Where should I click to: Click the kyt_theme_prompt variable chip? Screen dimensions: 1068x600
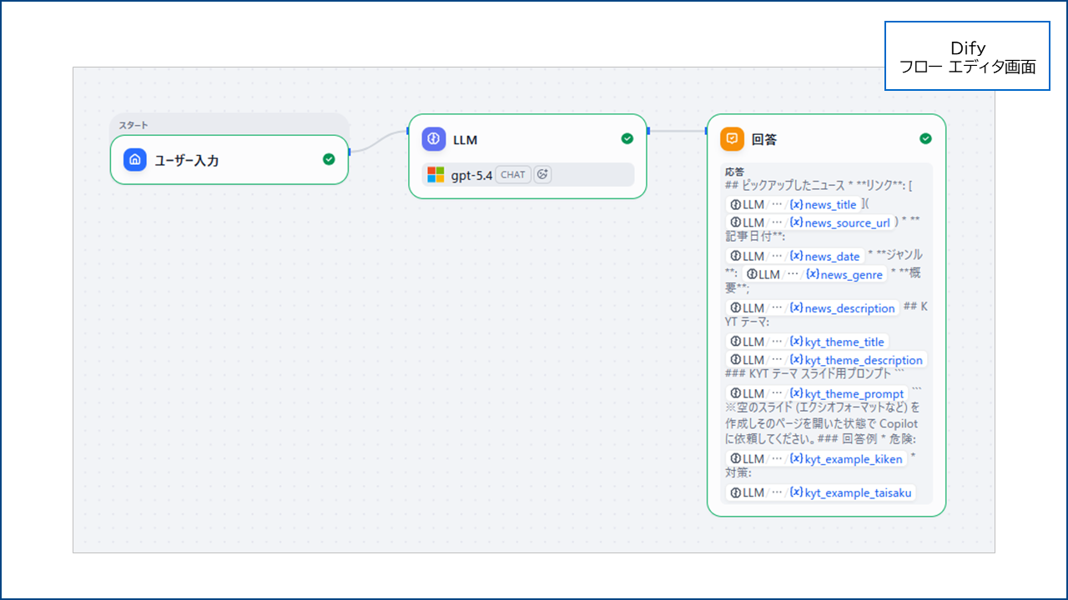(817, 393)
